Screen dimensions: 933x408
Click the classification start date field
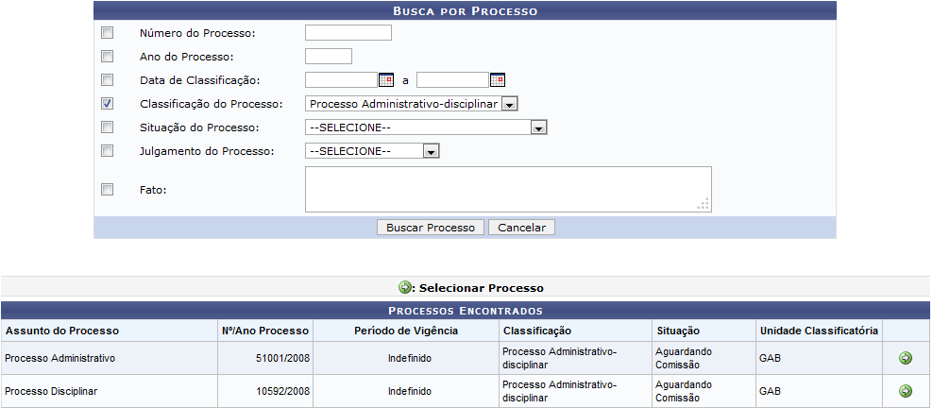click(341, 80)
